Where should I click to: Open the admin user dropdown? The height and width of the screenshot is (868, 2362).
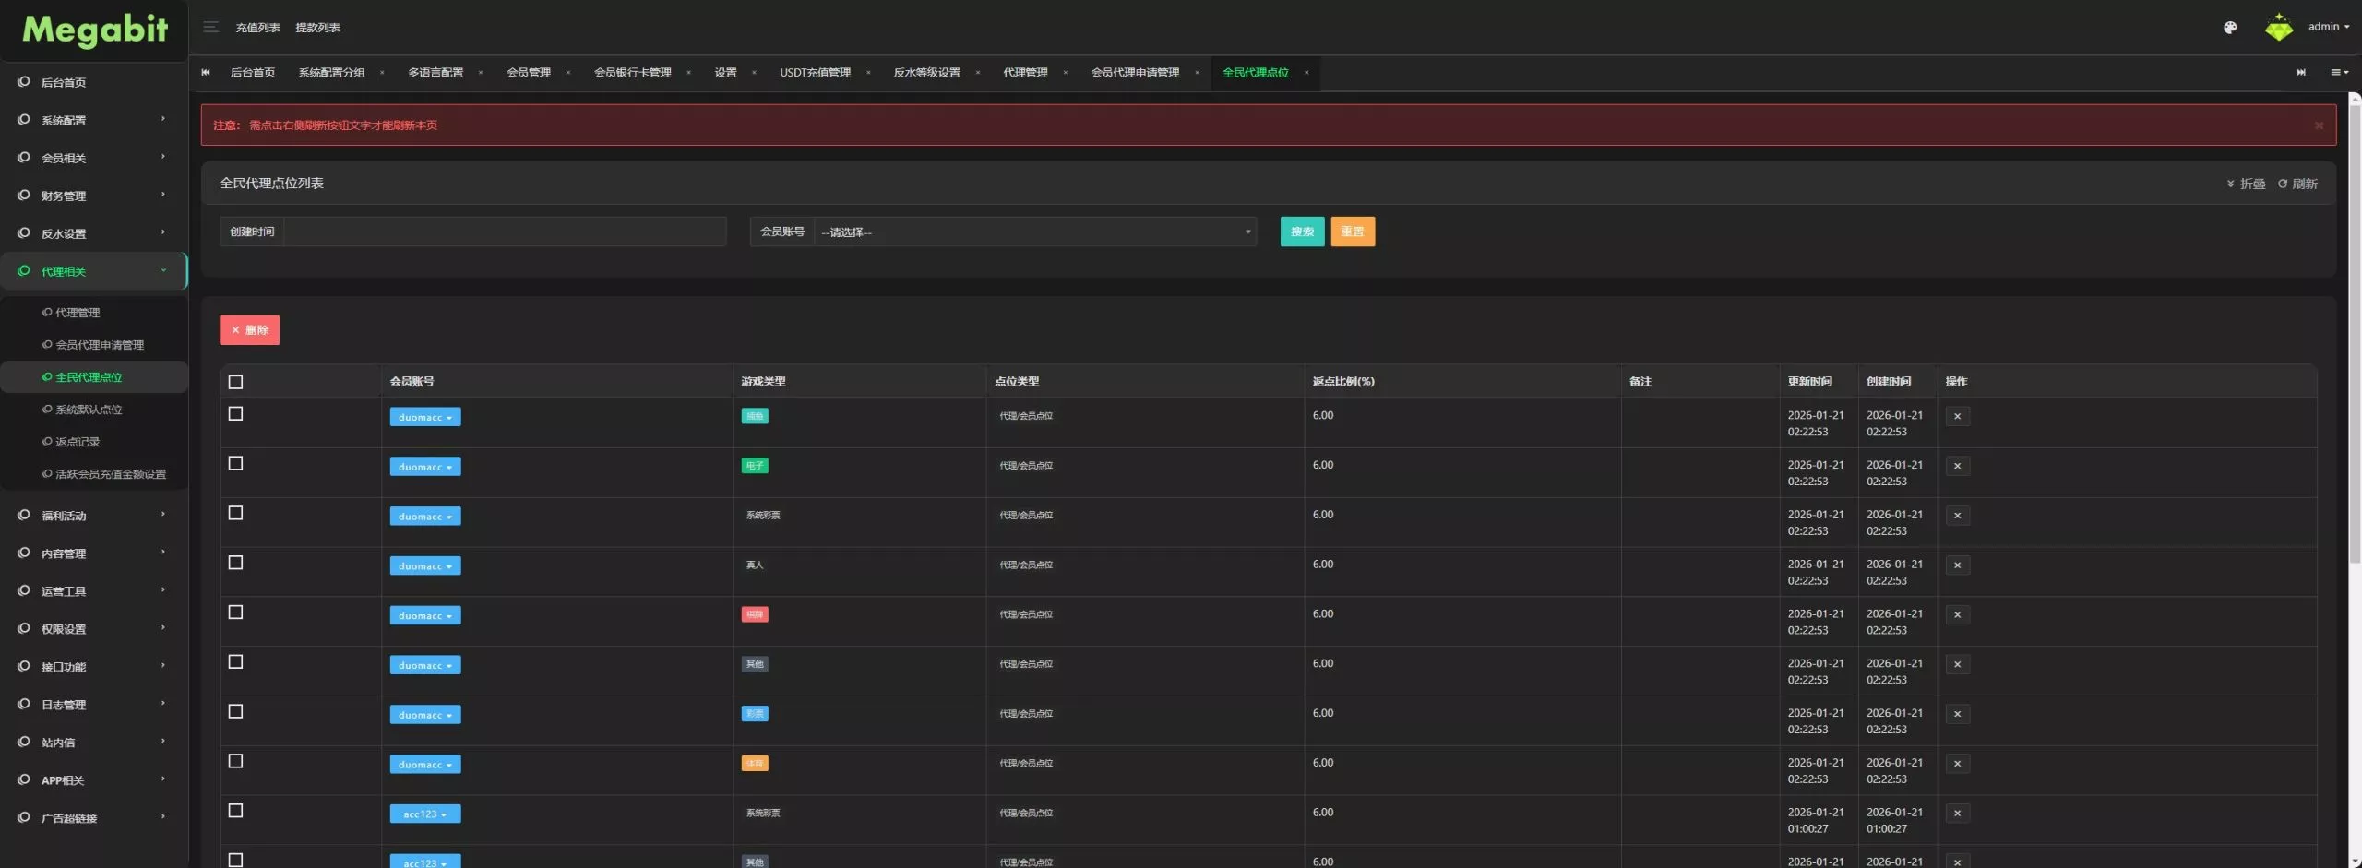point(2329,27)
